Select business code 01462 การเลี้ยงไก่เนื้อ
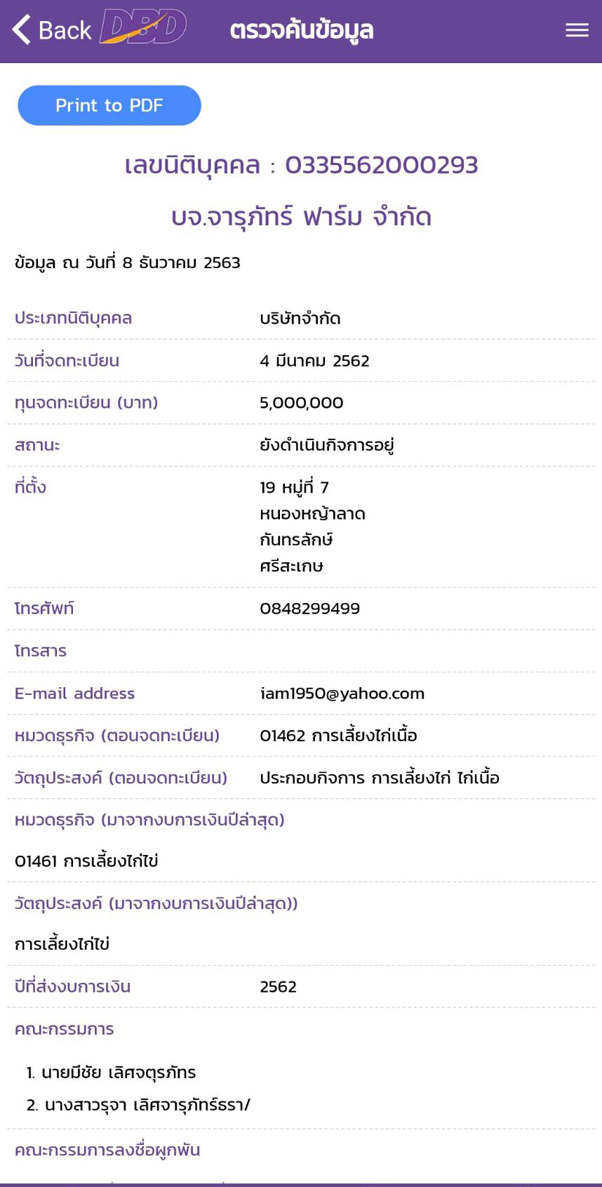The height and width of the screenshot is (1187, 602). click(338, 736)
